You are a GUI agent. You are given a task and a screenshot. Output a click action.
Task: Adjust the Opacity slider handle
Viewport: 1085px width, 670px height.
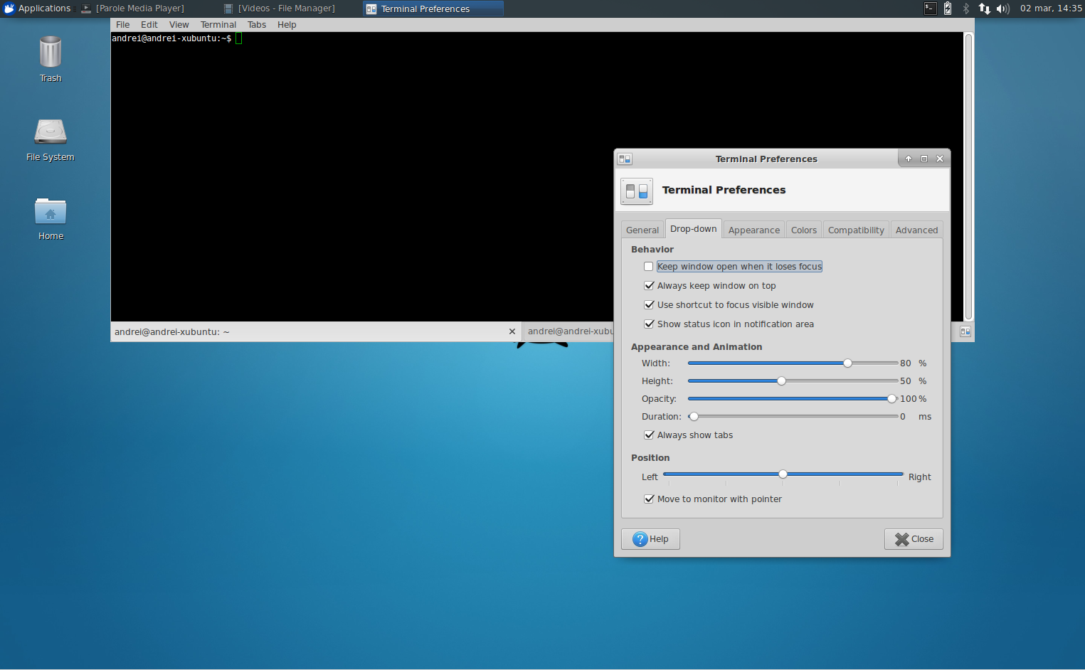892,398
